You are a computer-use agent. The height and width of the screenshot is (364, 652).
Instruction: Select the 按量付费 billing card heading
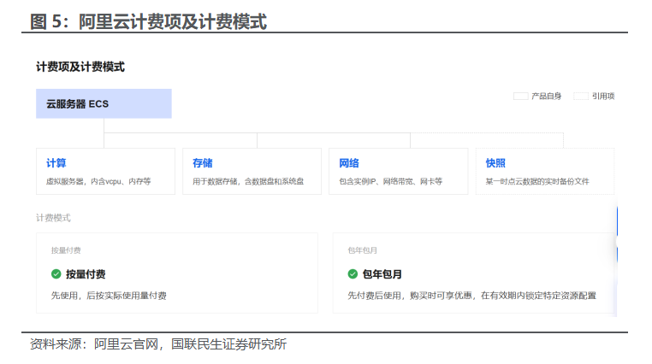[86, 274]
